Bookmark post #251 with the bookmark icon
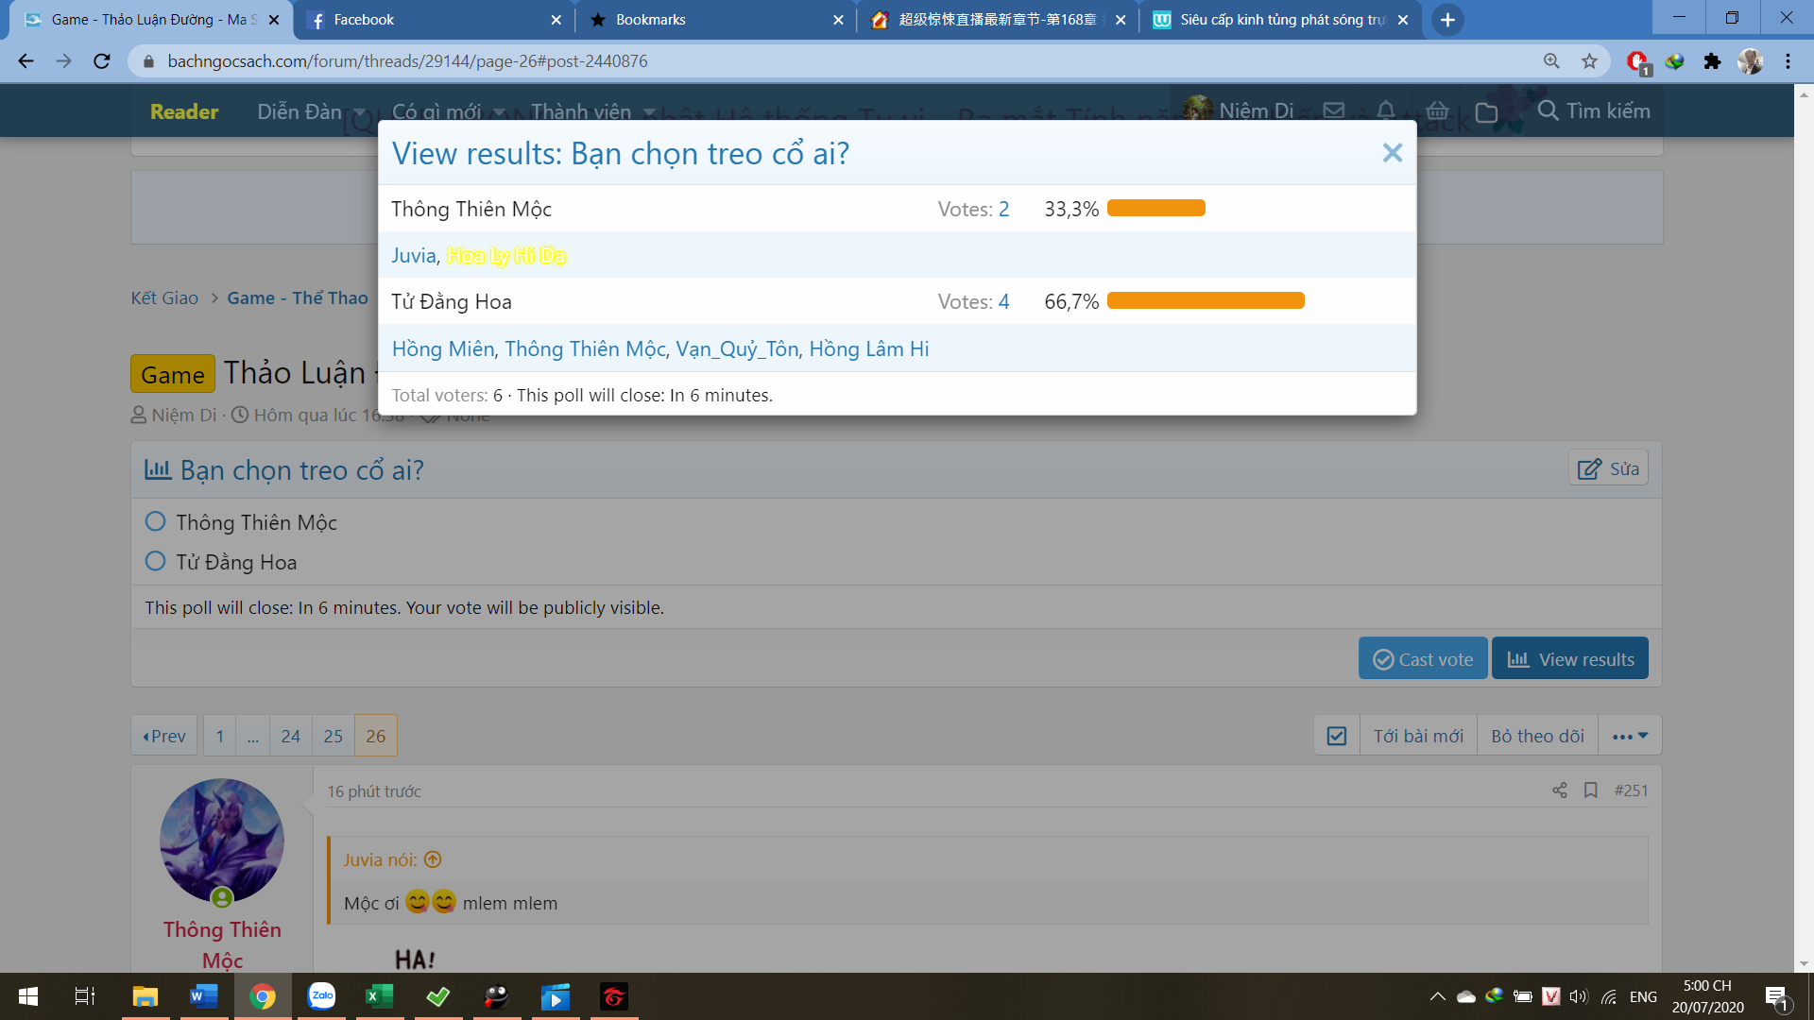Image resolution: width=1814 pixels, height=1020 pixels. click(x=1591, y=790)
